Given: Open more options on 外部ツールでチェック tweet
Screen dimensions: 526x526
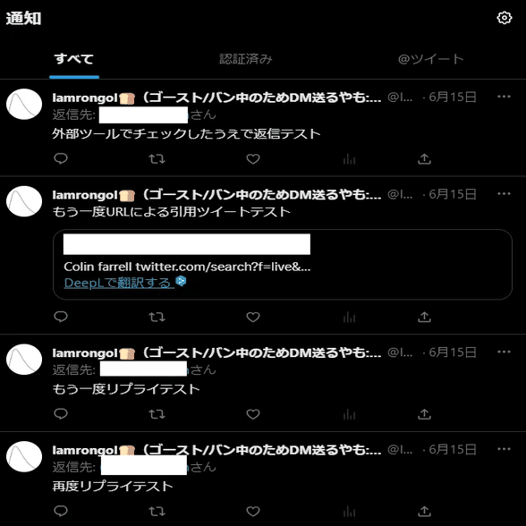Looking at the screenshot, I should coord(504,97).
